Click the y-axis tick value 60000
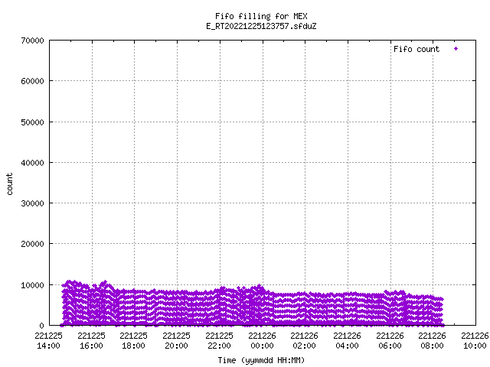This screenshot has height=367, width=490. [32, 81]
